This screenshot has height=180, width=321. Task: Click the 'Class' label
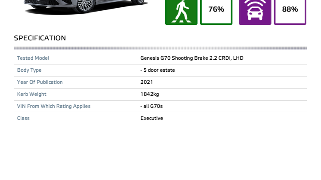23,118
